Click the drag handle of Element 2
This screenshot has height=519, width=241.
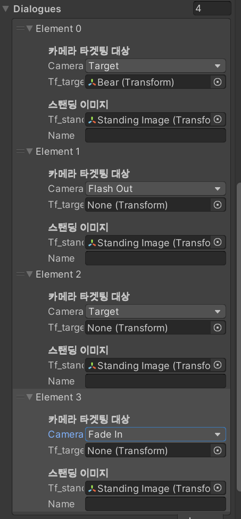click(x=21, y=274)
